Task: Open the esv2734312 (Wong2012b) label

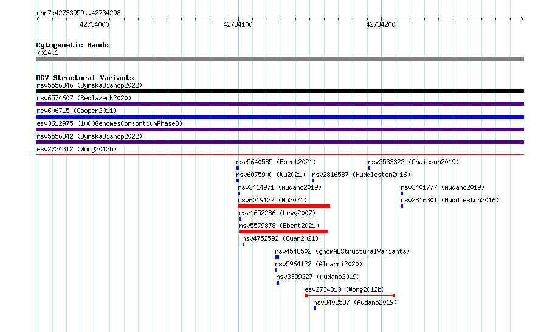Action: [x=77, y=149]
